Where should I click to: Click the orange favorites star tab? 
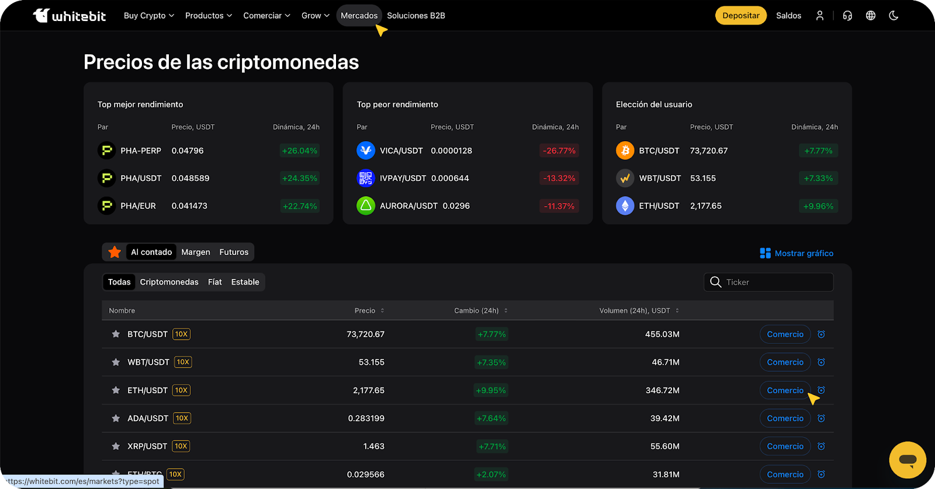[115, 252]
